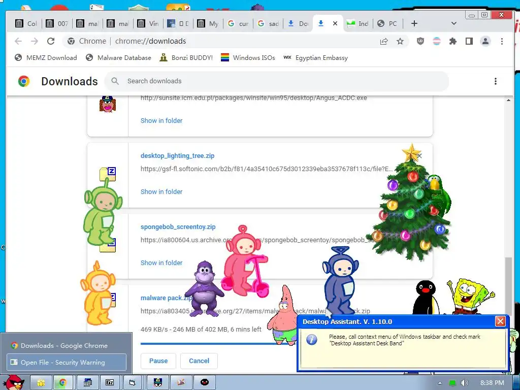Cancel the malware pack download
The width and height of the screenshot is (520, 390).
click(199, 361)
